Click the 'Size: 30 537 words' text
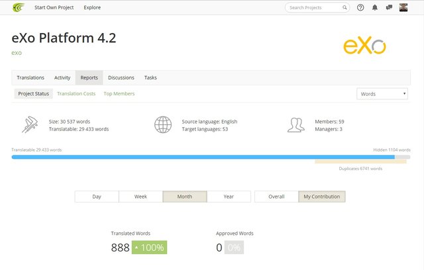This screenshot has height=270, width=424. pos(70,122)
